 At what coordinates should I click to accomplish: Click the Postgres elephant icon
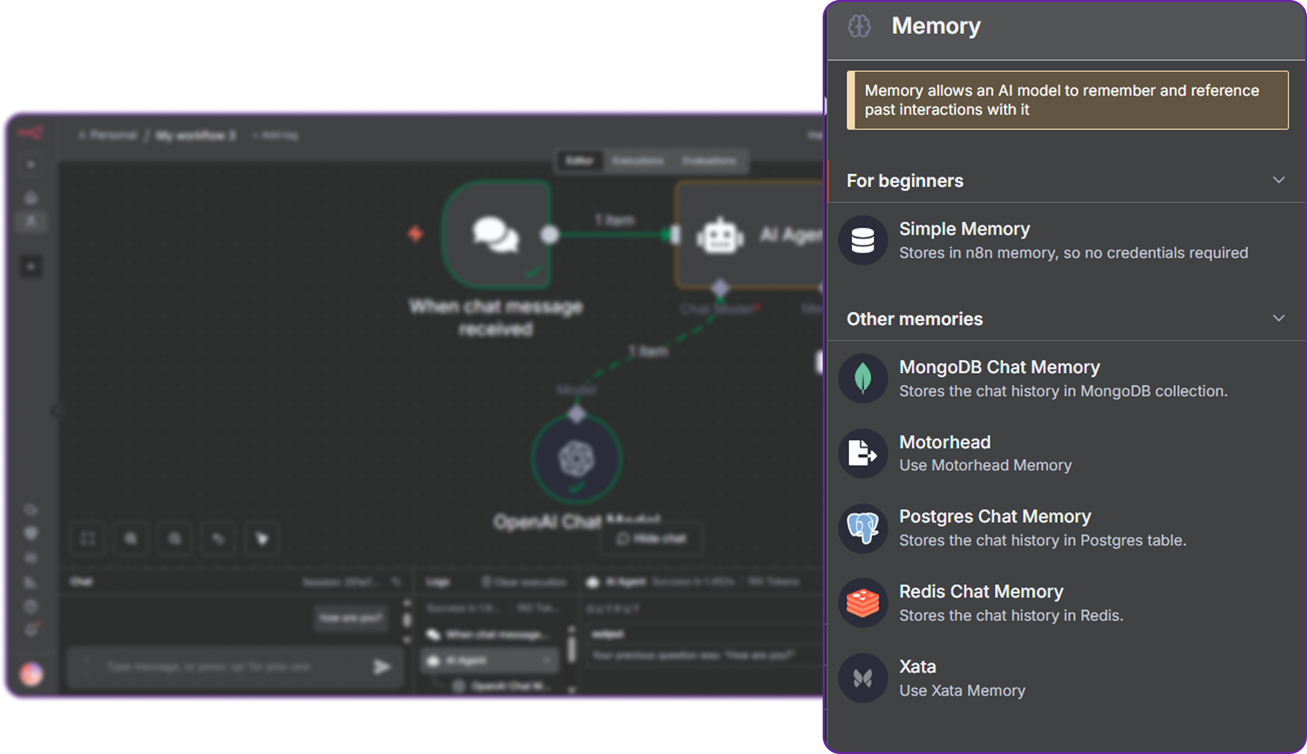(x=863, y=528)
